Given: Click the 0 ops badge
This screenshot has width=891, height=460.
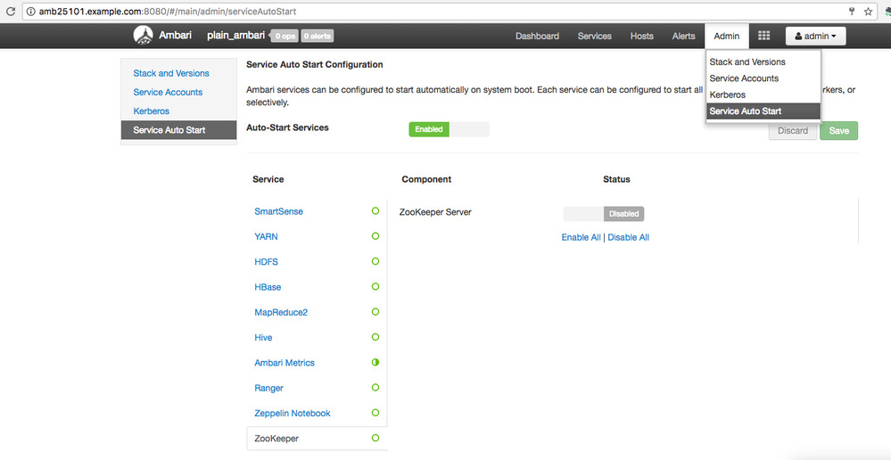Looking at the screenshot, I should pos(285,37).
